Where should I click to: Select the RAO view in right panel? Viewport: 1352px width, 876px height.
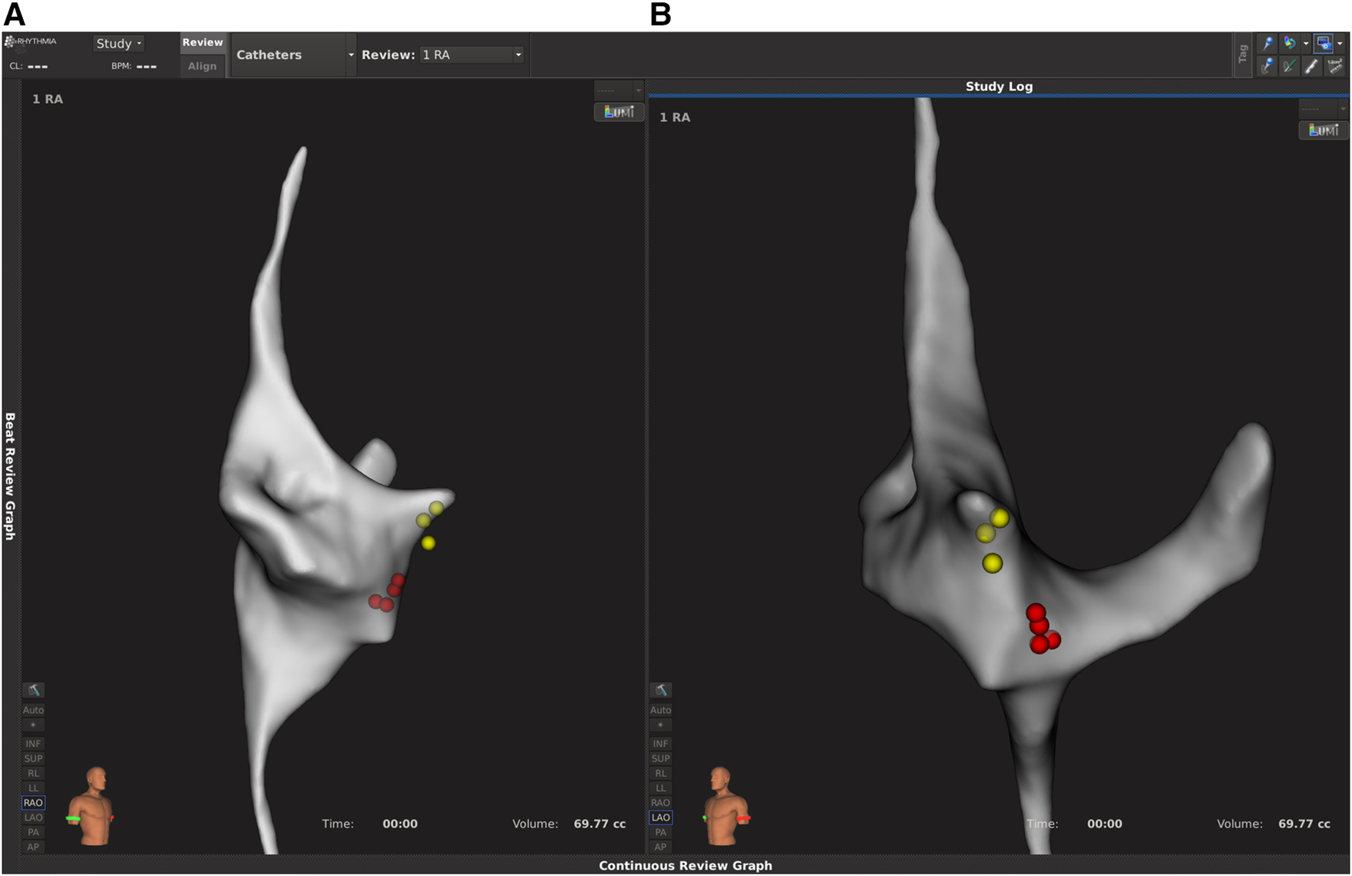660,802
